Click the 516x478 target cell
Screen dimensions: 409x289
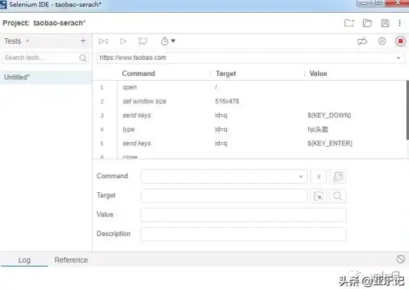(227, 101)
